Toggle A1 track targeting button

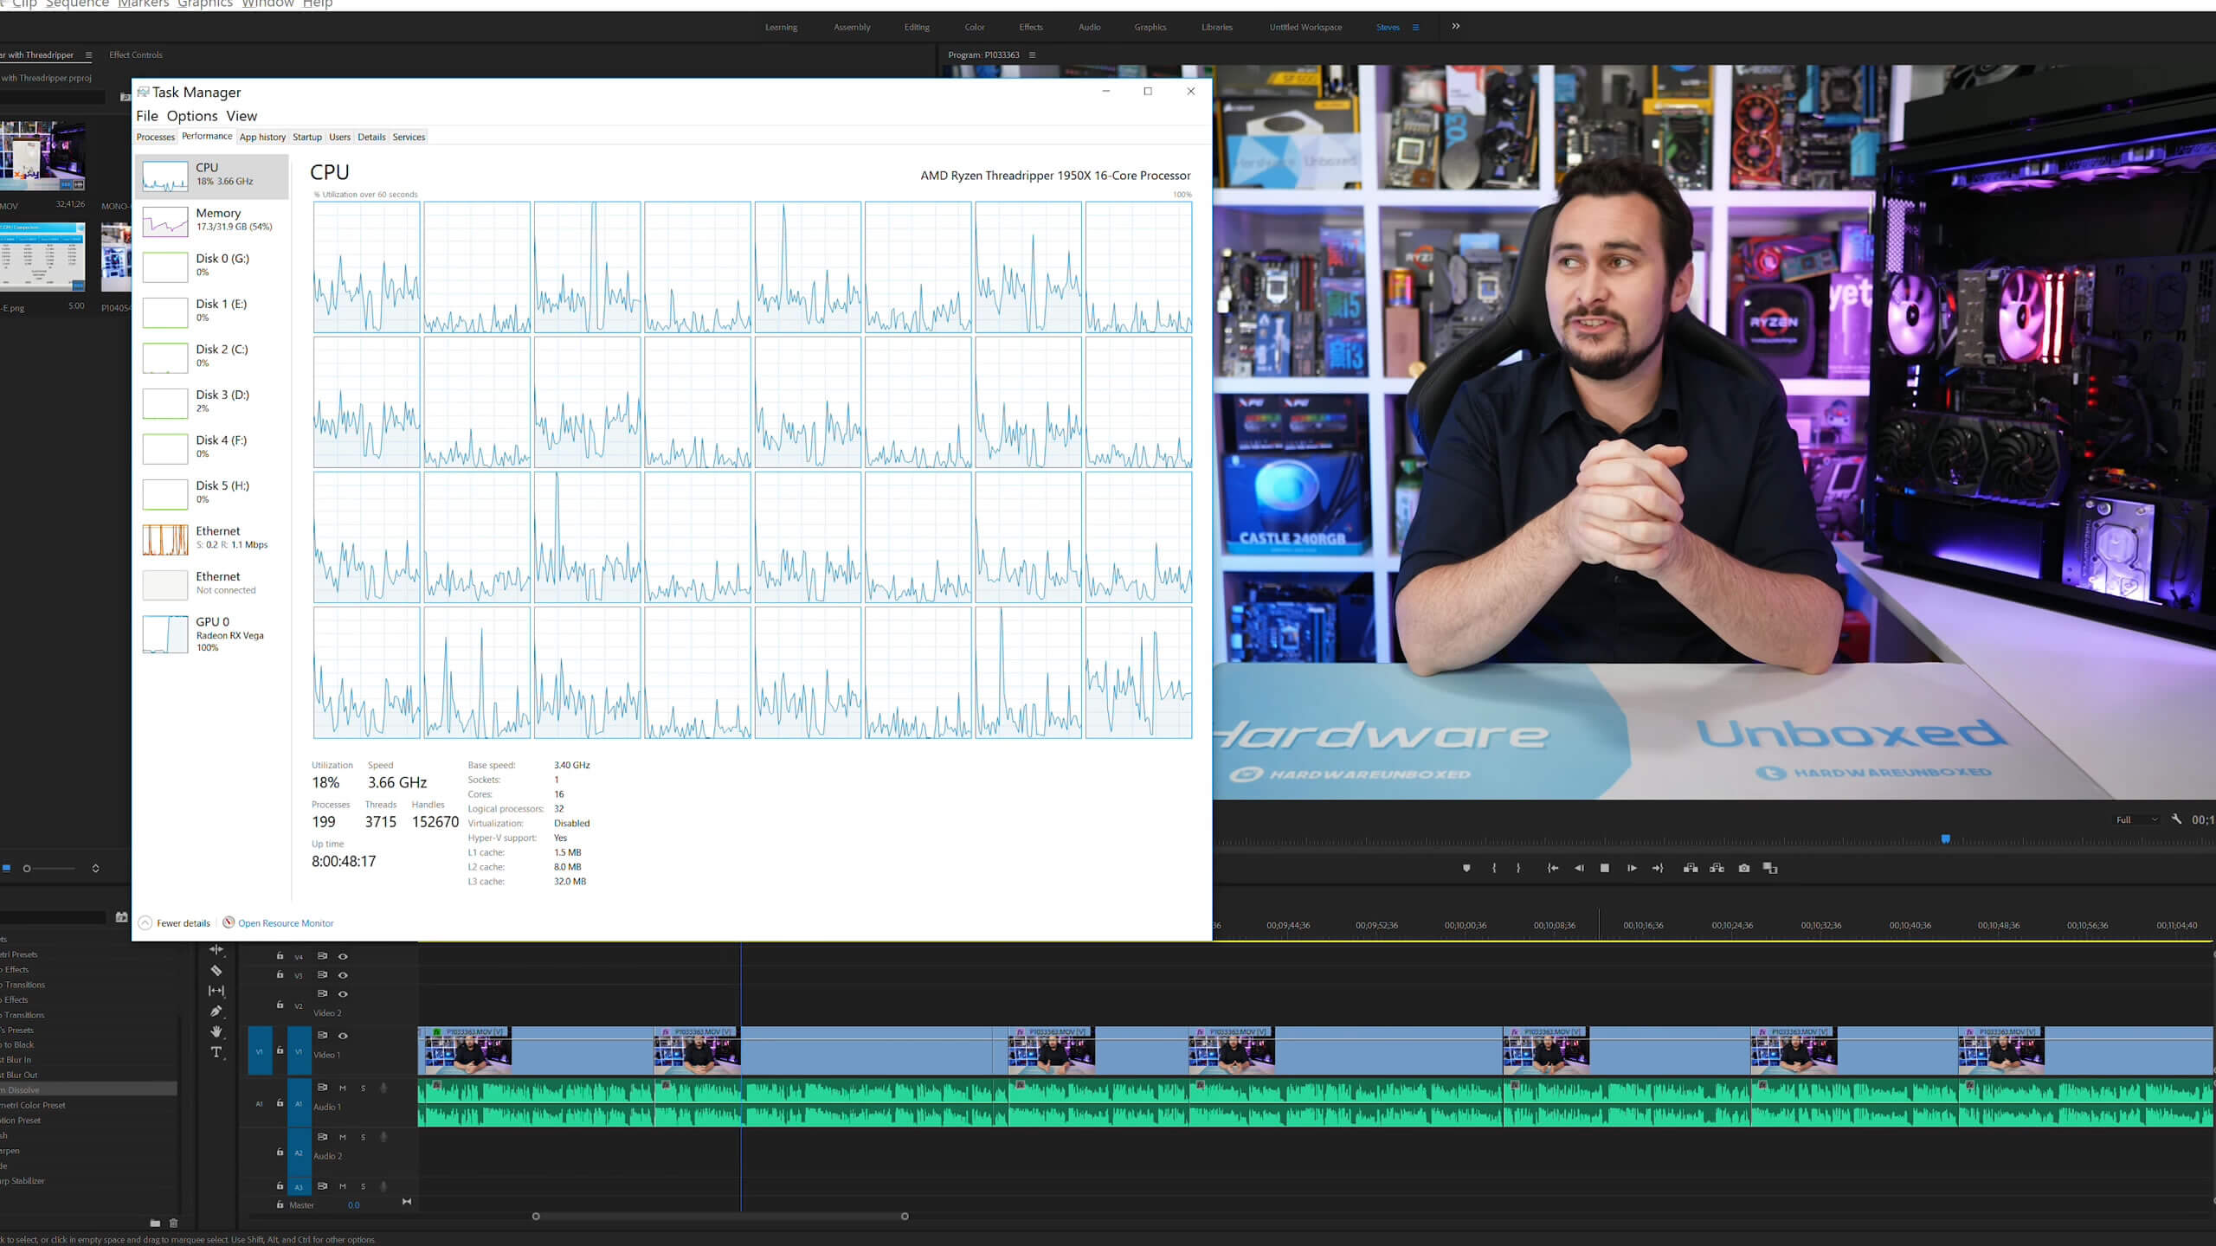299,1103
